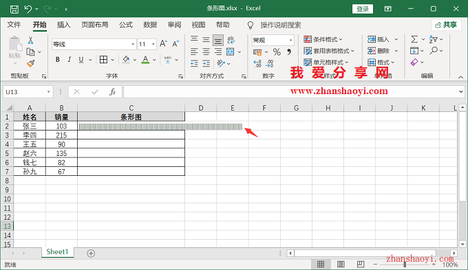The width and height of the screenshot is (468, 270).
Task: Toggle Italic formatting
Action: click(x=70, y=60)
